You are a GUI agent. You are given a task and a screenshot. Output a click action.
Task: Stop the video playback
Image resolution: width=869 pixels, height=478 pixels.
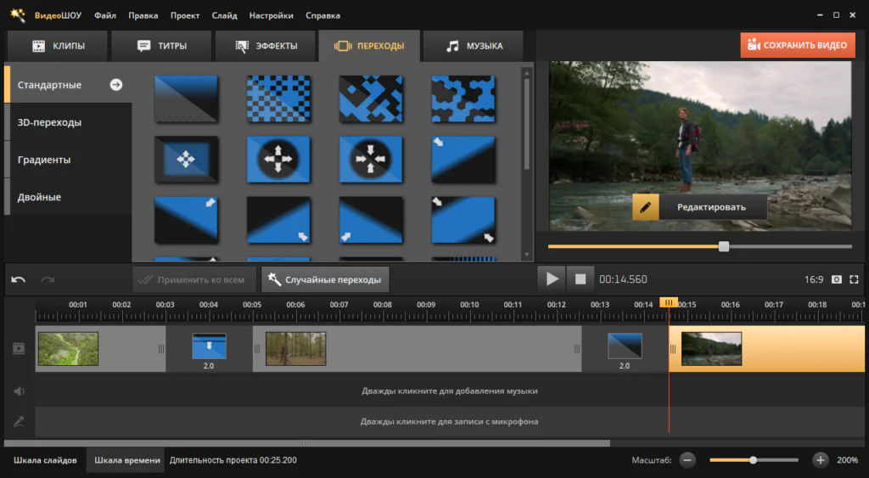click(x=580, y=278)
